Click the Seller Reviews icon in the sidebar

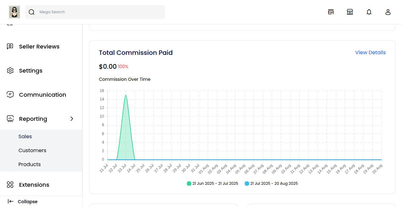10,46
